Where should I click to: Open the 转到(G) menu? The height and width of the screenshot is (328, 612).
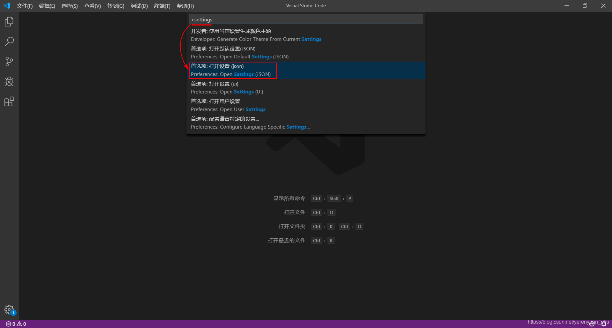pyautogui.click(x=116, y=6)
